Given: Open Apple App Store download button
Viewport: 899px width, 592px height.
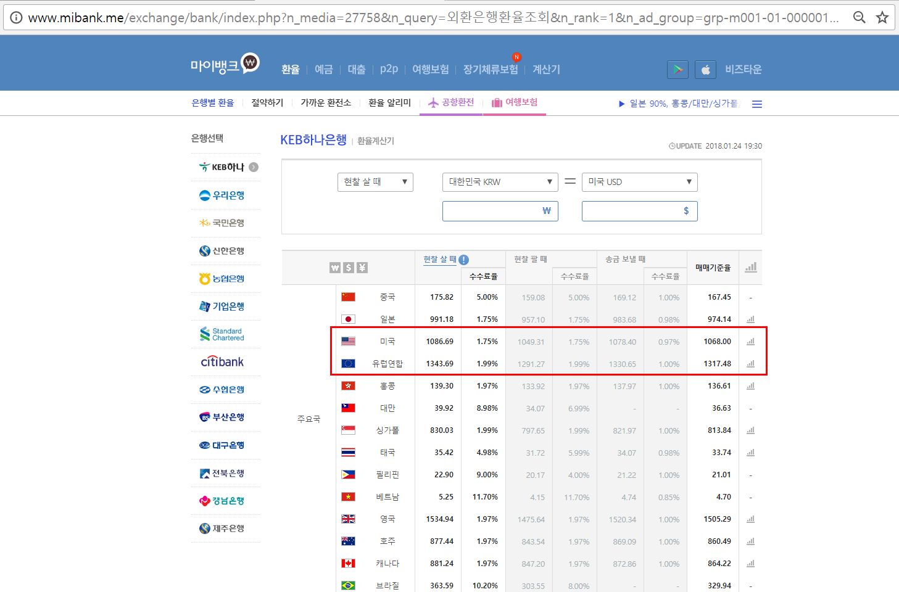Looking at the screenshot, I should pyautogui.click(x=705, y=70).
